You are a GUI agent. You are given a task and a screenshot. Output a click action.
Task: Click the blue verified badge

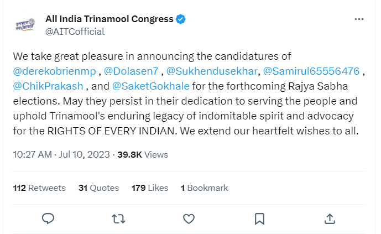[x=181, y=19]
